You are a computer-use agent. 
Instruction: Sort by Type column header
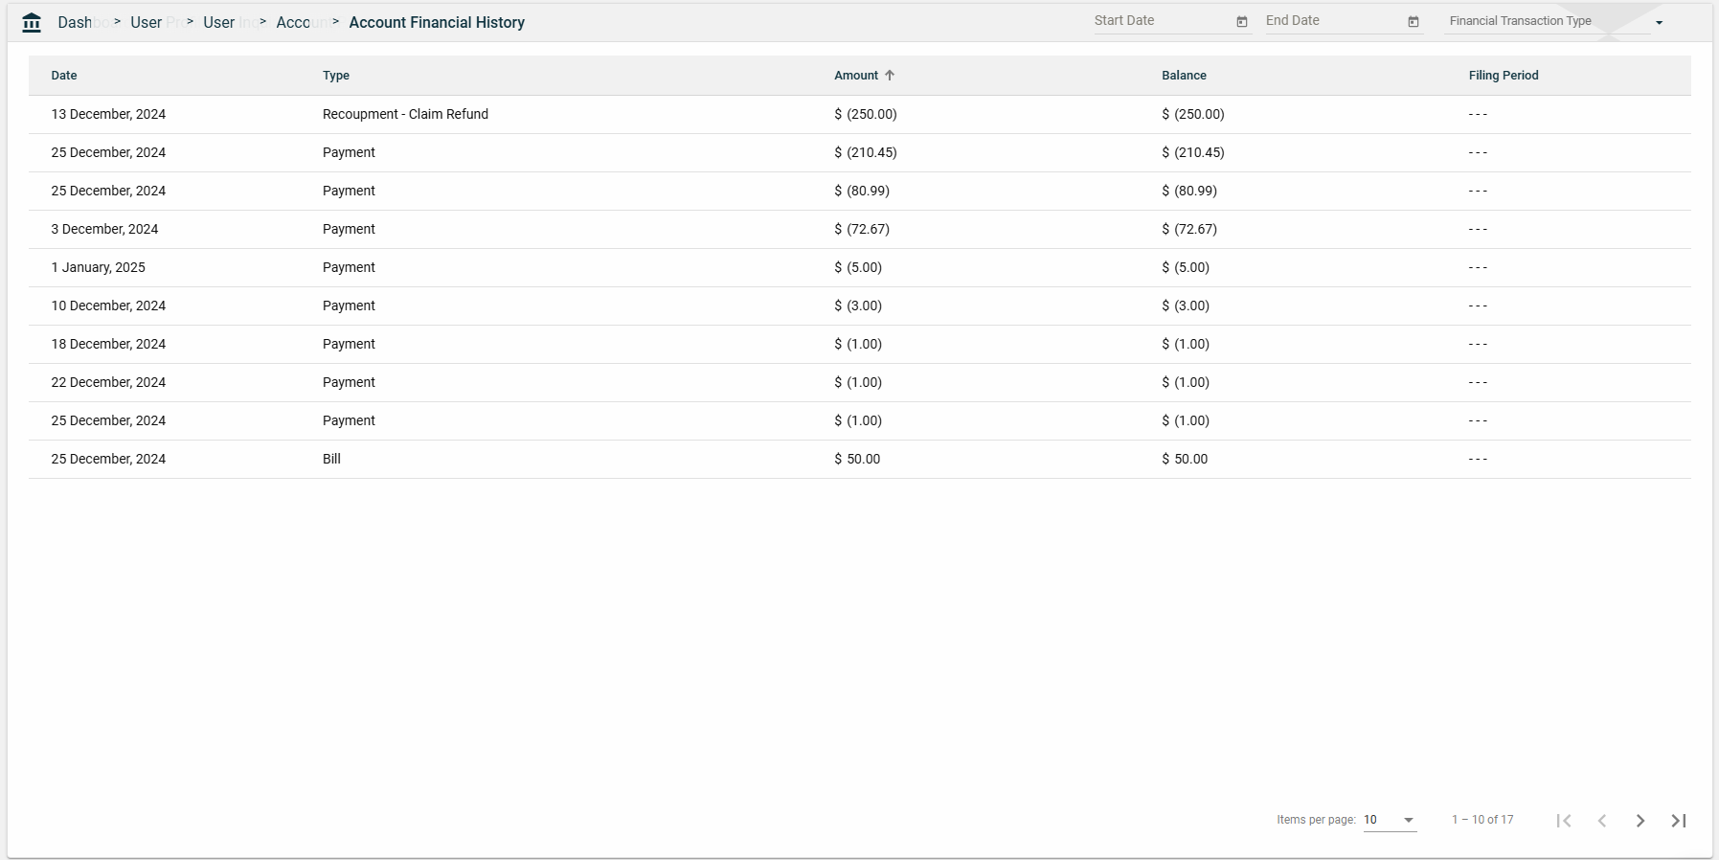[x=336, y=76]
